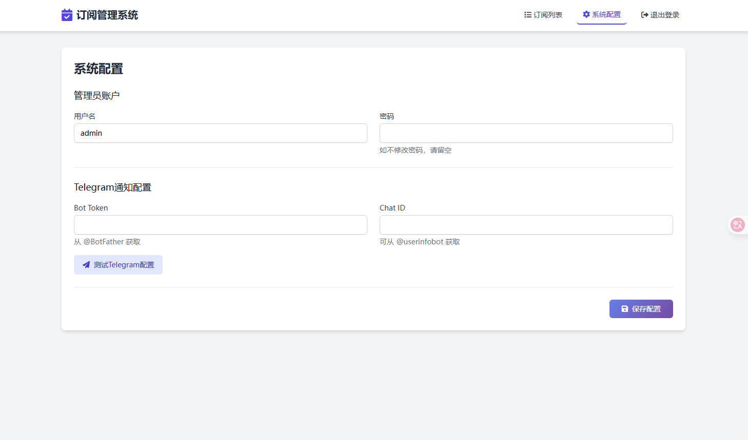Click the Bot Token field label
Viewport: 748px width, 440px height.
click(91, 208)
